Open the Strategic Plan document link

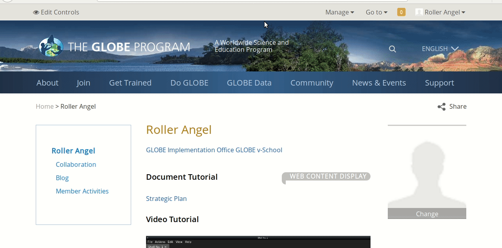[x=166, y=199]
